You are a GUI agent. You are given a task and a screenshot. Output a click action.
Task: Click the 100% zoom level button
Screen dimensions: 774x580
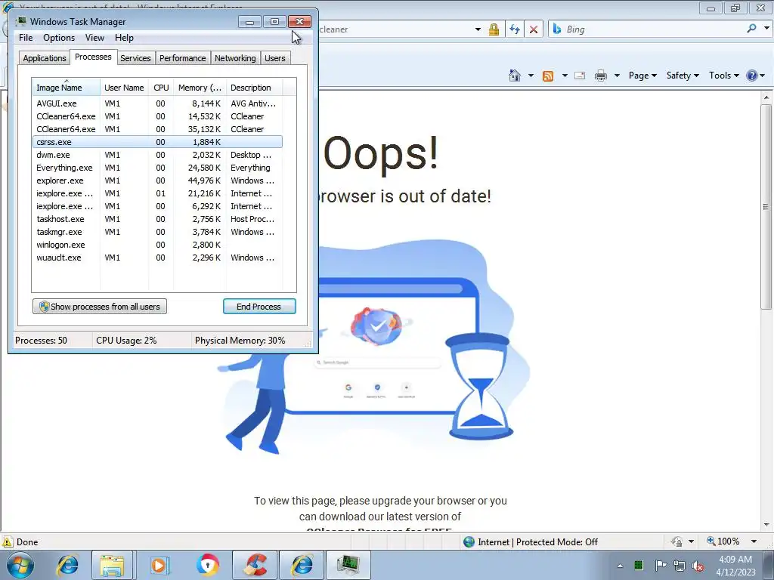pos(723,541)
